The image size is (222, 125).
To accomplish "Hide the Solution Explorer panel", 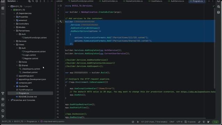I will [x=52, y=1].
